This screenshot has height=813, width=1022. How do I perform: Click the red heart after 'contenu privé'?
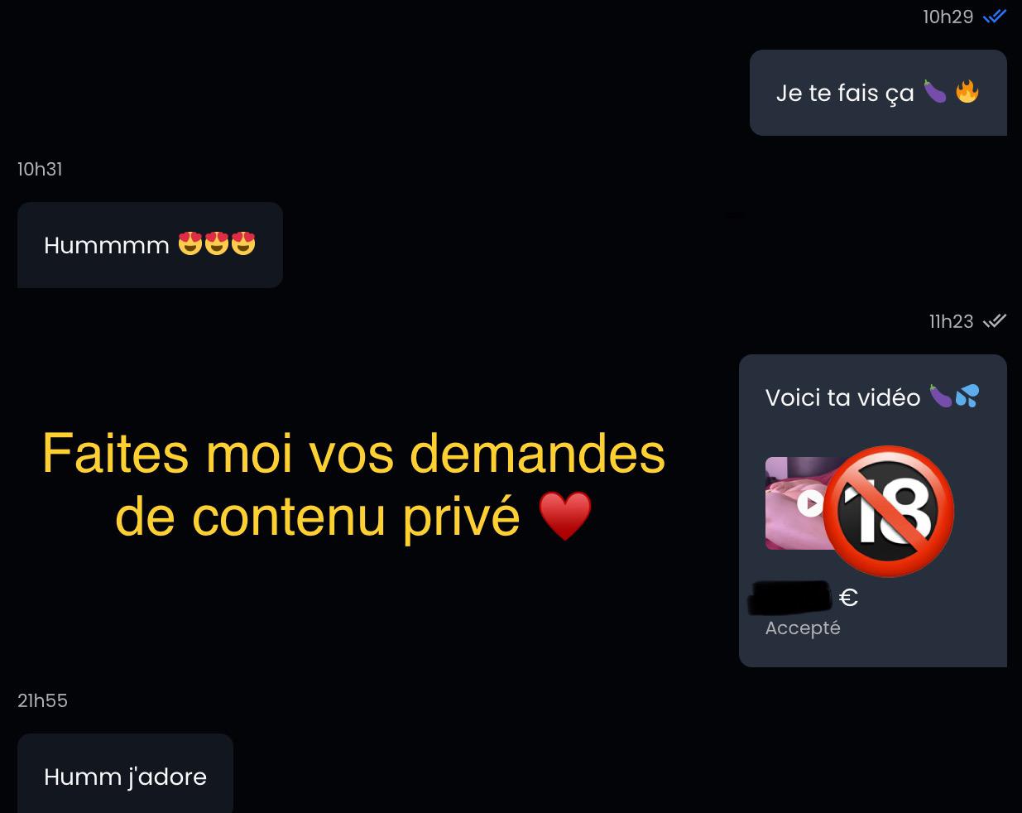pos(565,516)
